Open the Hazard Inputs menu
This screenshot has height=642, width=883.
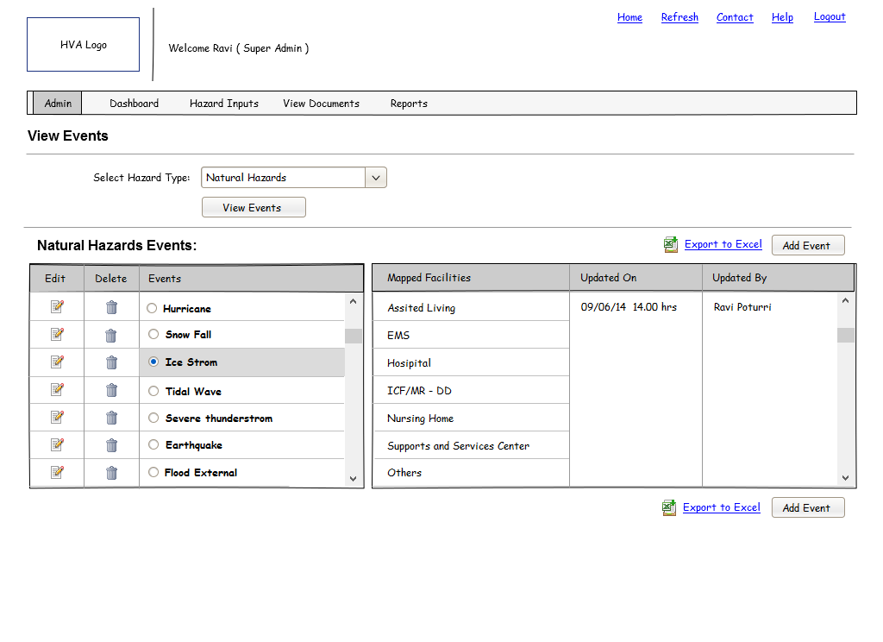(224, 104)
